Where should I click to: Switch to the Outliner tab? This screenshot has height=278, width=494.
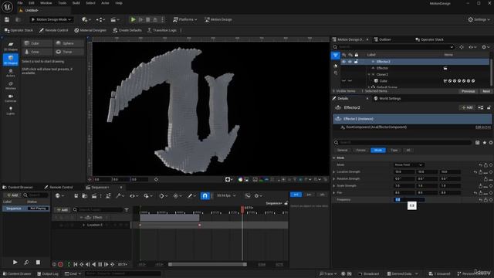(383, 39)
